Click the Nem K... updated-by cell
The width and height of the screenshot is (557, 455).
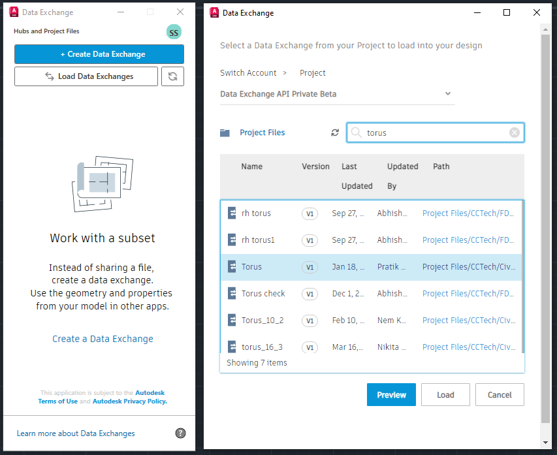[391, 320]
